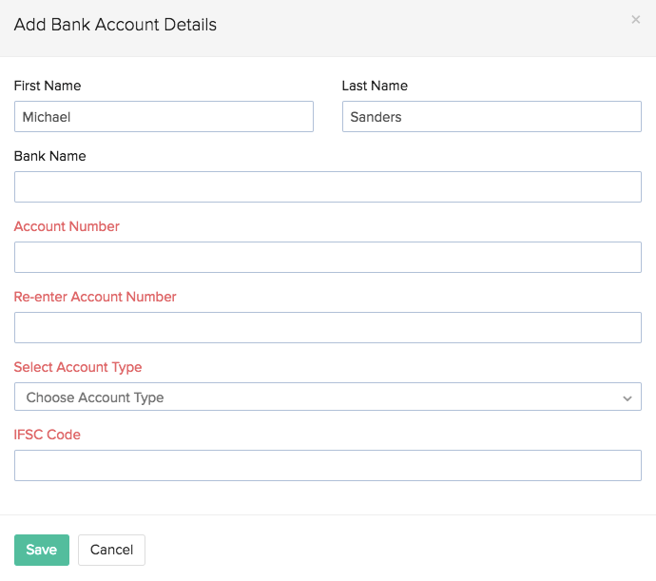This screenshot has height=581, width=656.
Task: Click the Select Account Type label
Action: click(78, 367)
